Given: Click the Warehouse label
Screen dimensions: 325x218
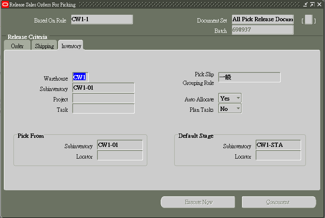Looking at the screenshot, I should [x=56, y=78].
